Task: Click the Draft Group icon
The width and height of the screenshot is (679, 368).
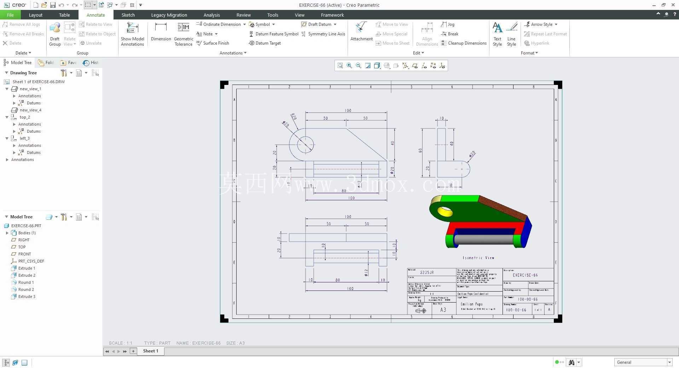Action: pos(55,34)
